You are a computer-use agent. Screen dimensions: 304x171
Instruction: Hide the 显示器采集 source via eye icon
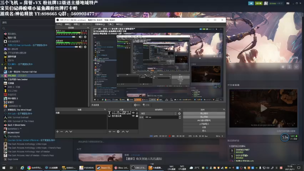(133, 116)
